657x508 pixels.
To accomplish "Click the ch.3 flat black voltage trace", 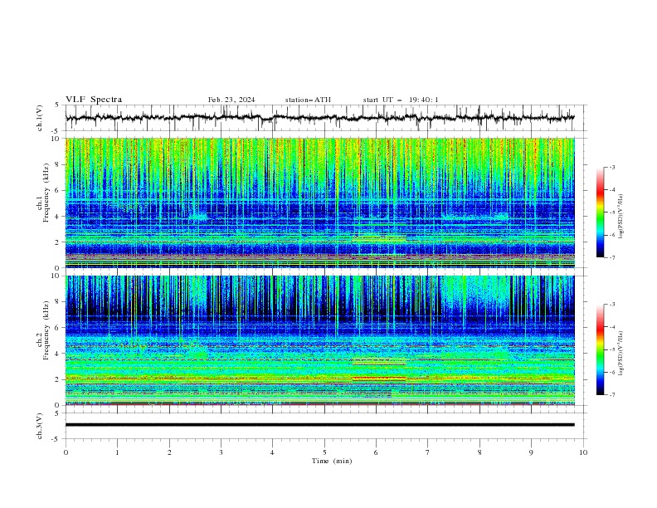I will [319, 425].
